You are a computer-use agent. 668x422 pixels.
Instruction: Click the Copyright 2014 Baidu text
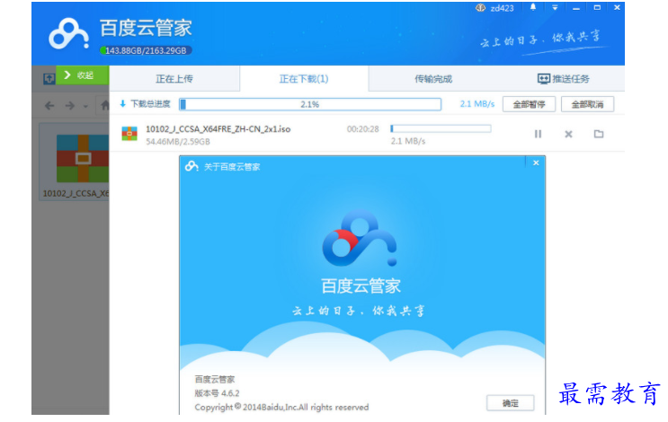281,407
